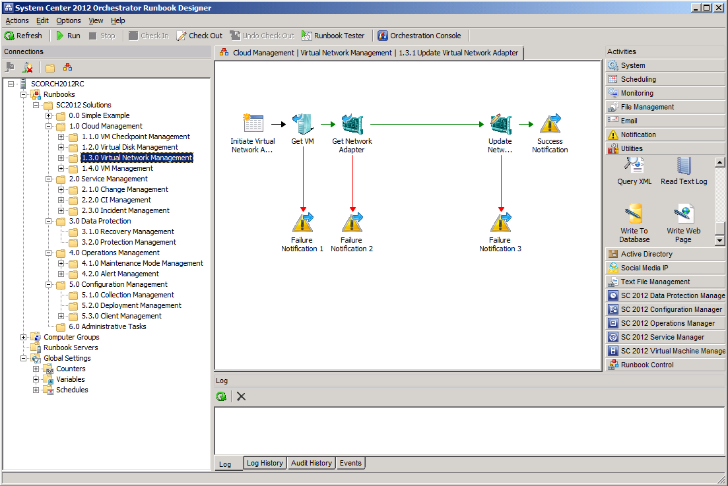
Task: Expand the Variables node
Action: 36,379
